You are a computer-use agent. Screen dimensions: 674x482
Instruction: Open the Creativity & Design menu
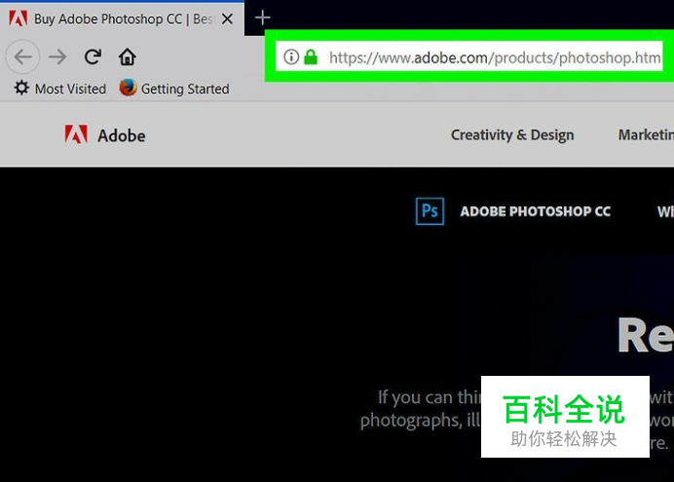[512, 135]
